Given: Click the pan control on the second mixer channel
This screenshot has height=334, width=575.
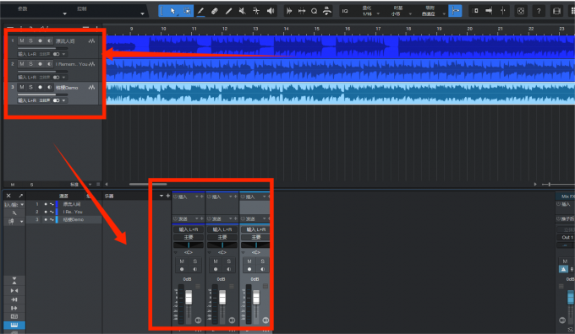Looking at the screenshot, I should [x=222, y=245].
